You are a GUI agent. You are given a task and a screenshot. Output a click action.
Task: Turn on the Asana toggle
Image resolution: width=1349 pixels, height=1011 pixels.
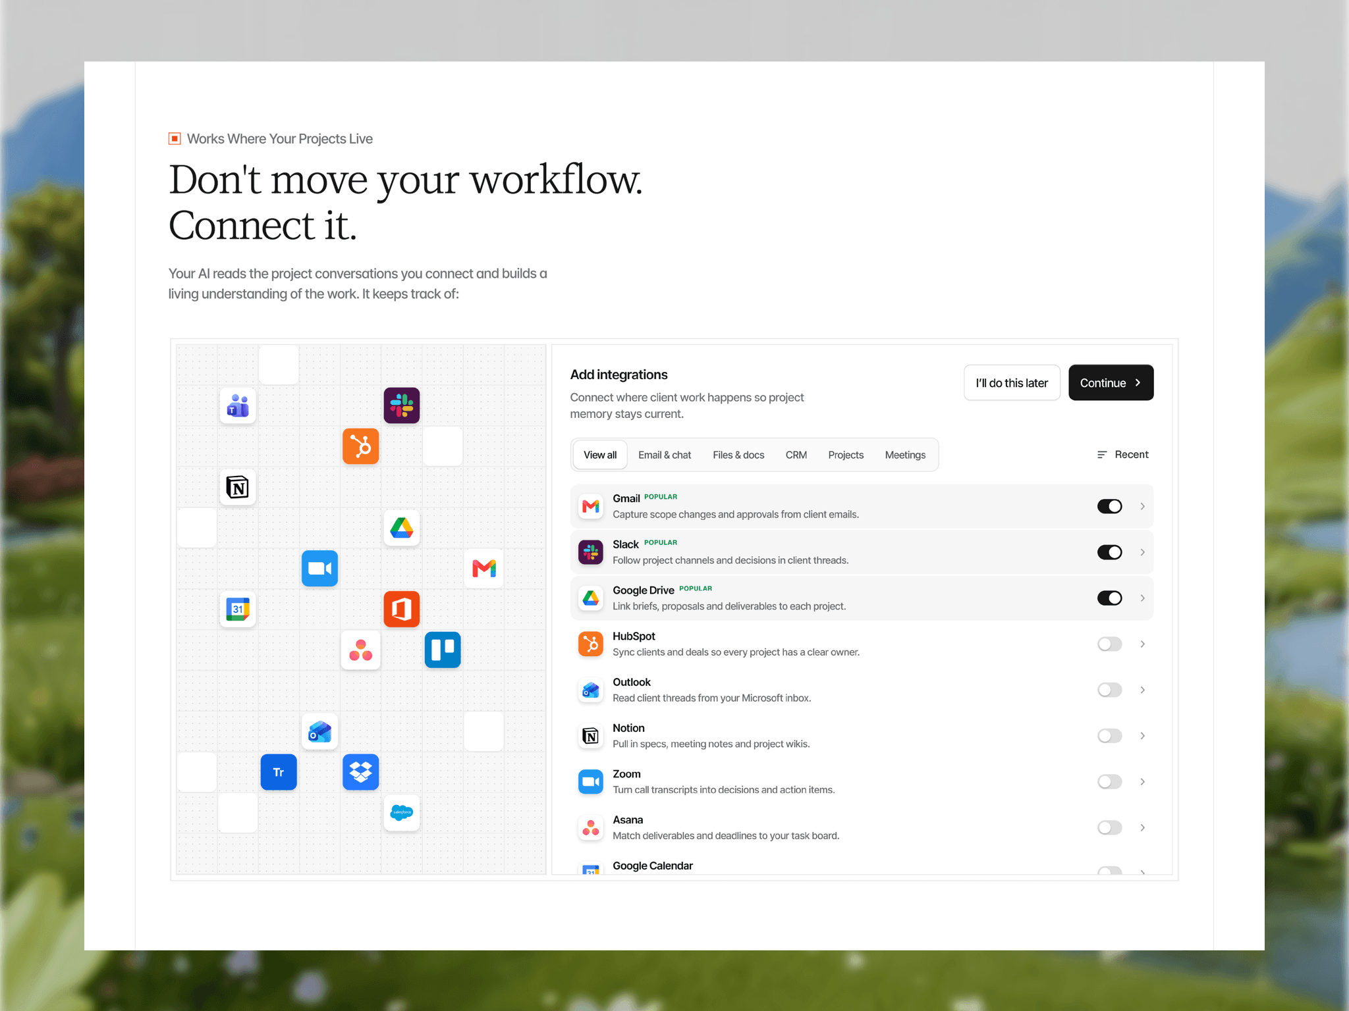tap(1110, 827)
